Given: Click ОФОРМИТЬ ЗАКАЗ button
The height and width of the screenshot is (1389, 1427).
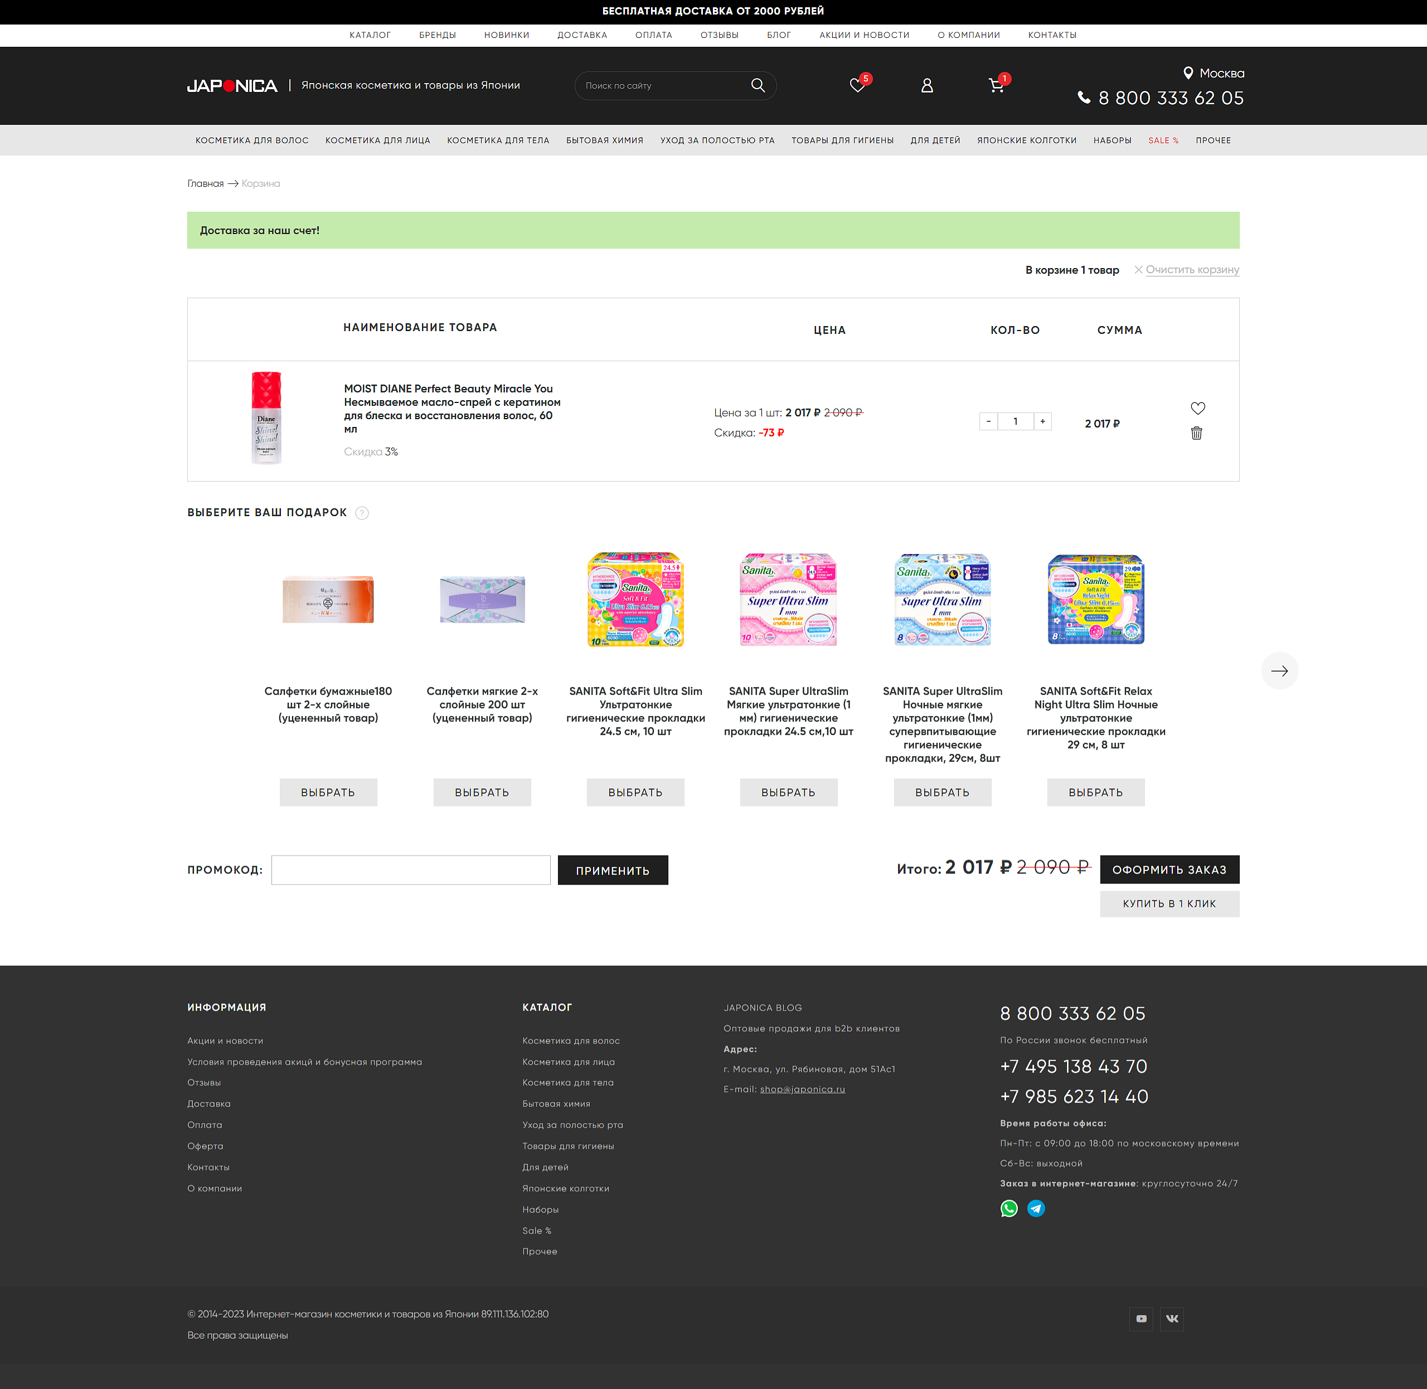Looking at the screenshot, I should click(1169, 870).
